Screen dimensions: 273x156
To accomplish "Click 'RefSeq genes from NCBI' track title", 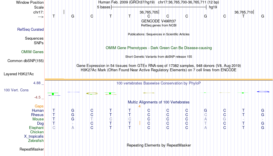I will click(159, 25).
